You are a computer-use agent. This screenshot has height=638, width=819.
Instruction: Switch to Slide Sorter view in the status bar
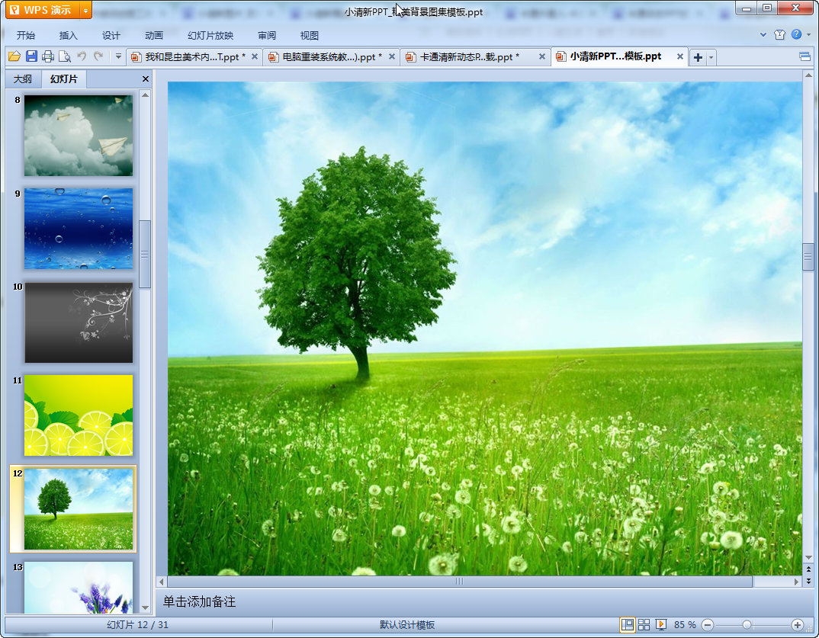644,624
